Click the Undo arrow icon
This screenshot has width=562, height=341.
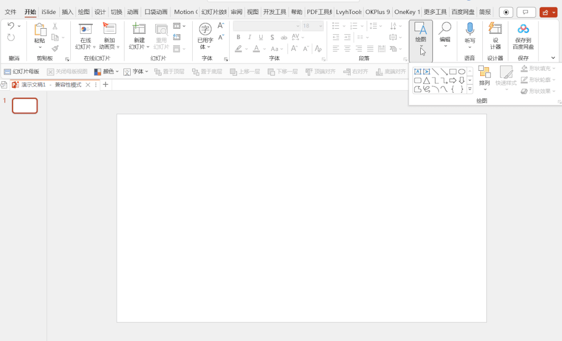pyautogui.click(x=11, y=26)
